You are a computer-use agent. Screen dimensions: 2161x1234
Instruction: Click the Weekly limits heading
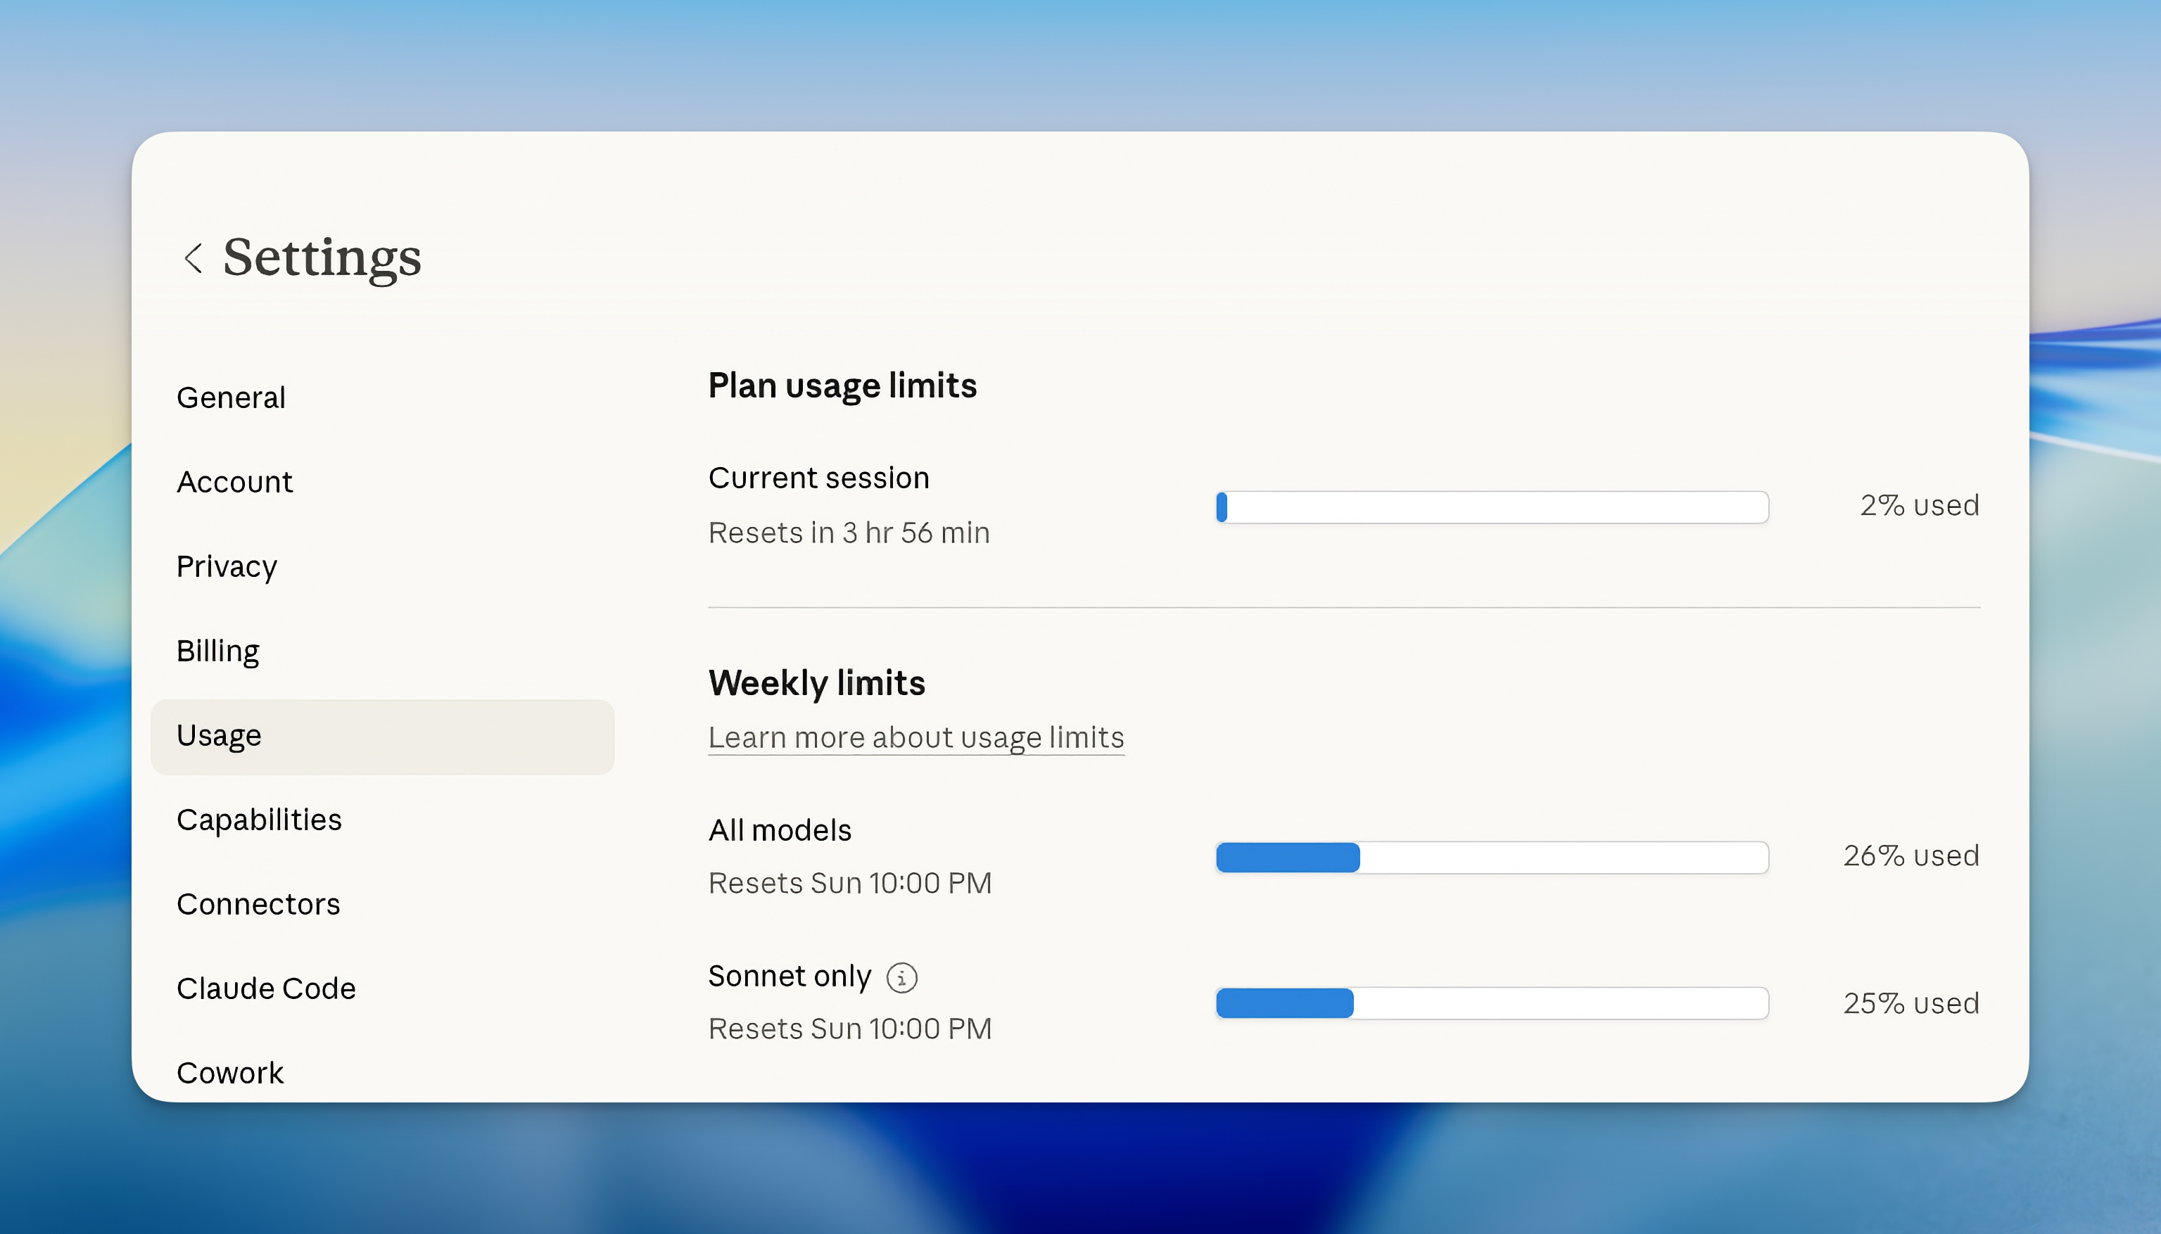pyautogui.click(x=817, y=683)
